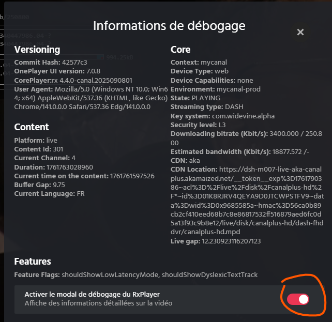
Task: Click the Content Id 301 line
Action: tap(39, 149)
